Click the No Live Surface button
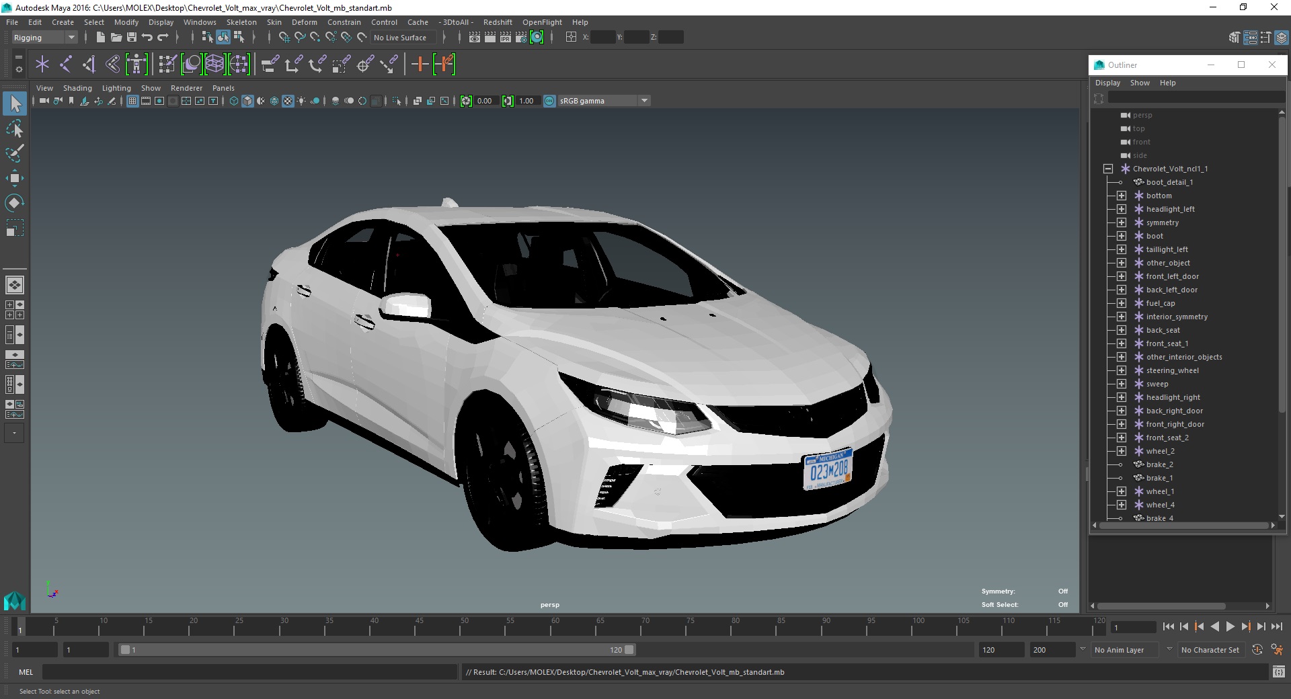1291x699 pixels. [403, 38]
